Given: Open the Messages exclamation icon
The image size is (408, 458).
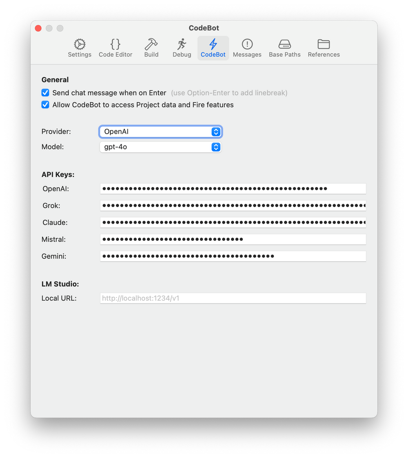Looking at the screenshot, I should tap(247, 44).
